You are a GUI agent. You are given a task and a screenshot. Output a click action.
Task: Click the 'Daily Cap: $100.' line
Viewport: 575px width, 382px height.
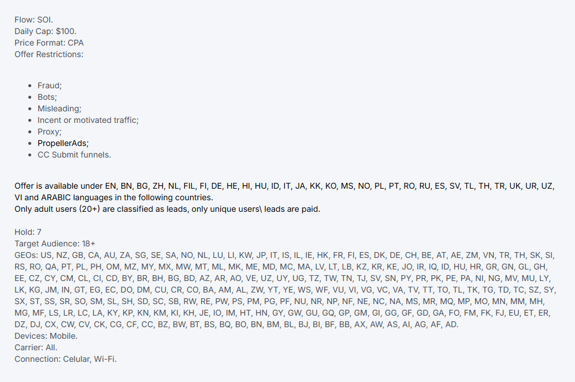click(x=46, y=32)
